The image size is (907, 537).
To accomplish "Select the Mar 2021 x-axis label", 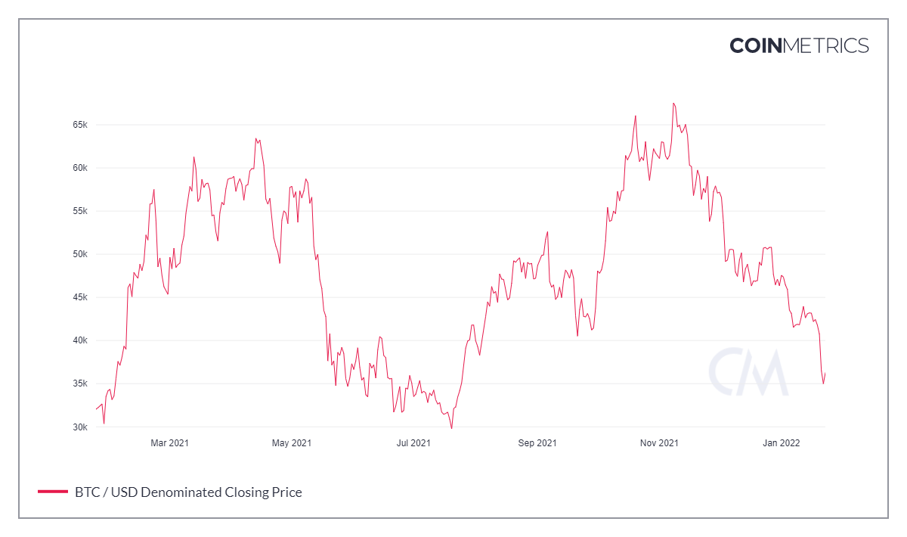I will [x=169, y=443].
